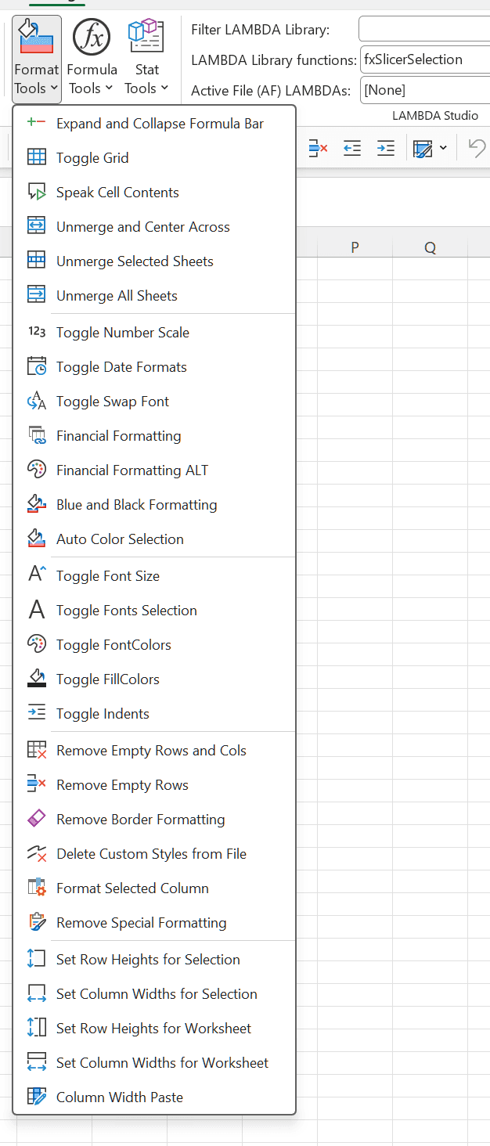Click the Remove Special Formatting icon
Screen dimensions: 490x1146
pos(37,922)
